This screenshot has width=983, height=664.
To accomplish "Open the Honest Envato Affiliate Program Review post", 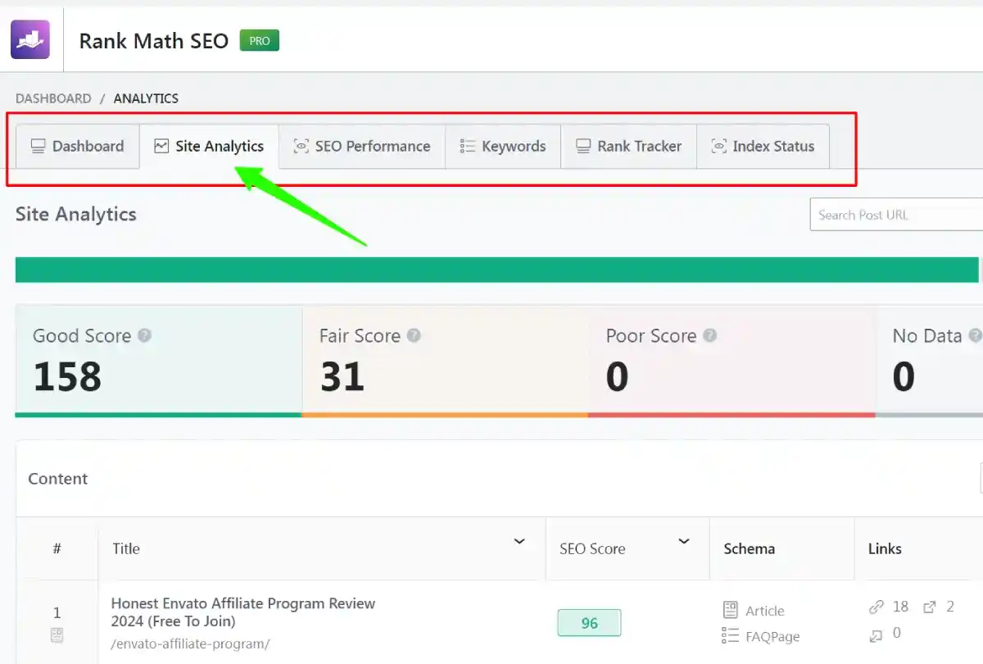I will (x=243, y=612).
